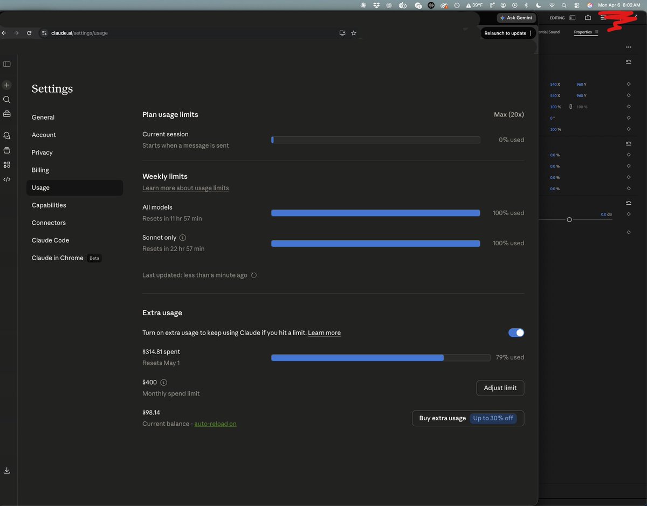Click the Max (20x) plan label

[509, 115]
